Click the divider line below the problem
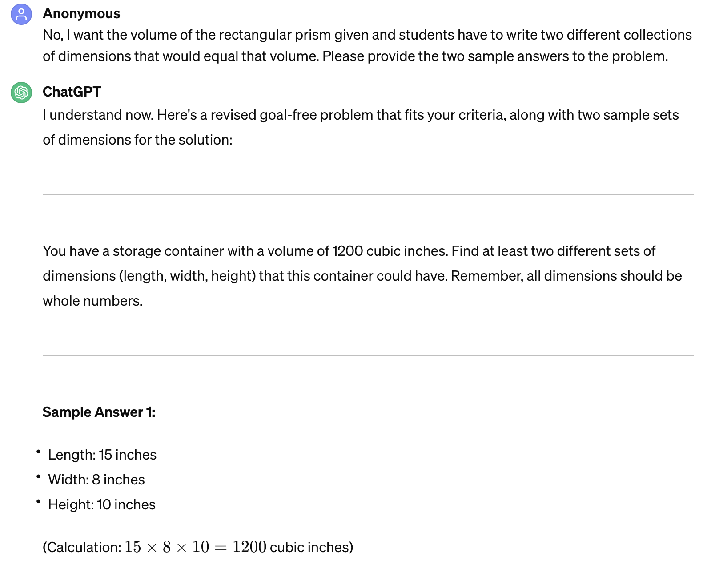Screen dimensions: 707x573 tap(368, 355)
